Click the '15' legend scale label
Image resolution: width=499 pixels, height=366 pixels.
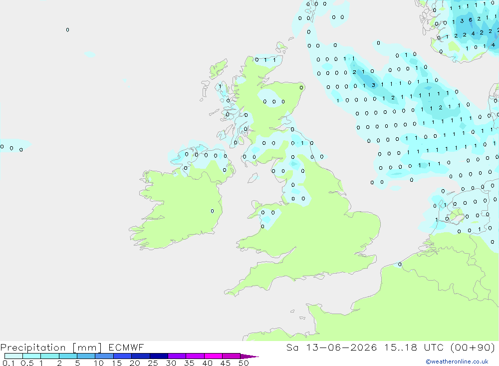coord(117,363)
